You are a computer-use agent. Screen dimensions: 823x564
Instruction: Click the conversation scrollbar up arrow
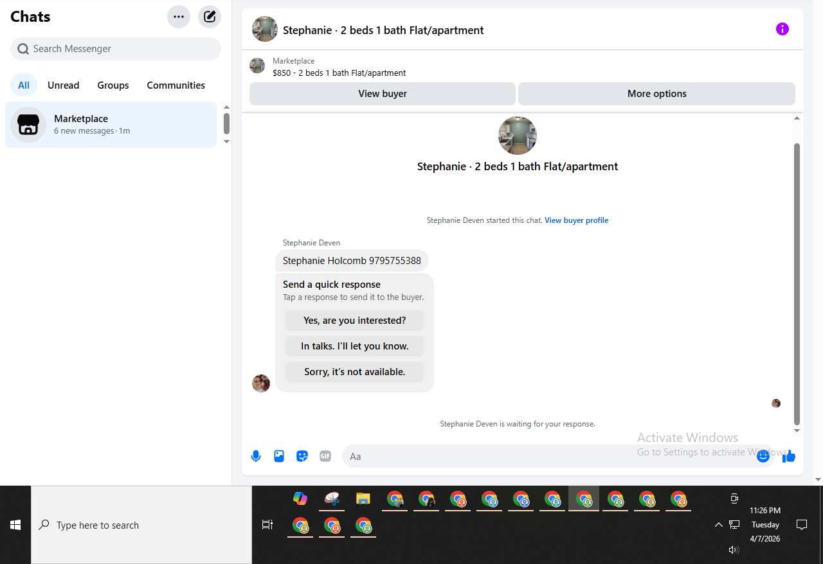pos(797,118)
